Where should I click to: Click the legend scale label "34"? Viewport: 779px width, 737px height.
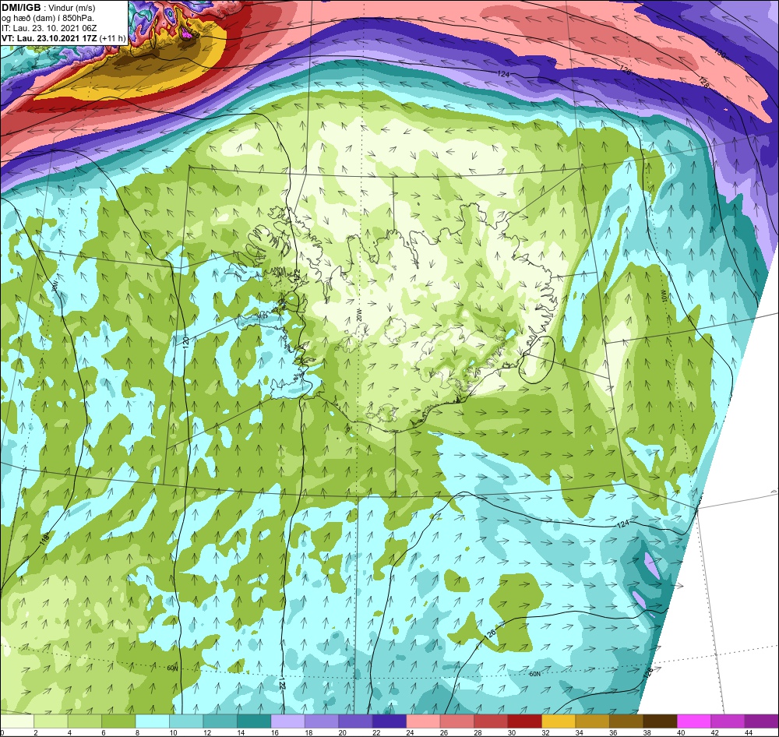click(x=580, y=733)
